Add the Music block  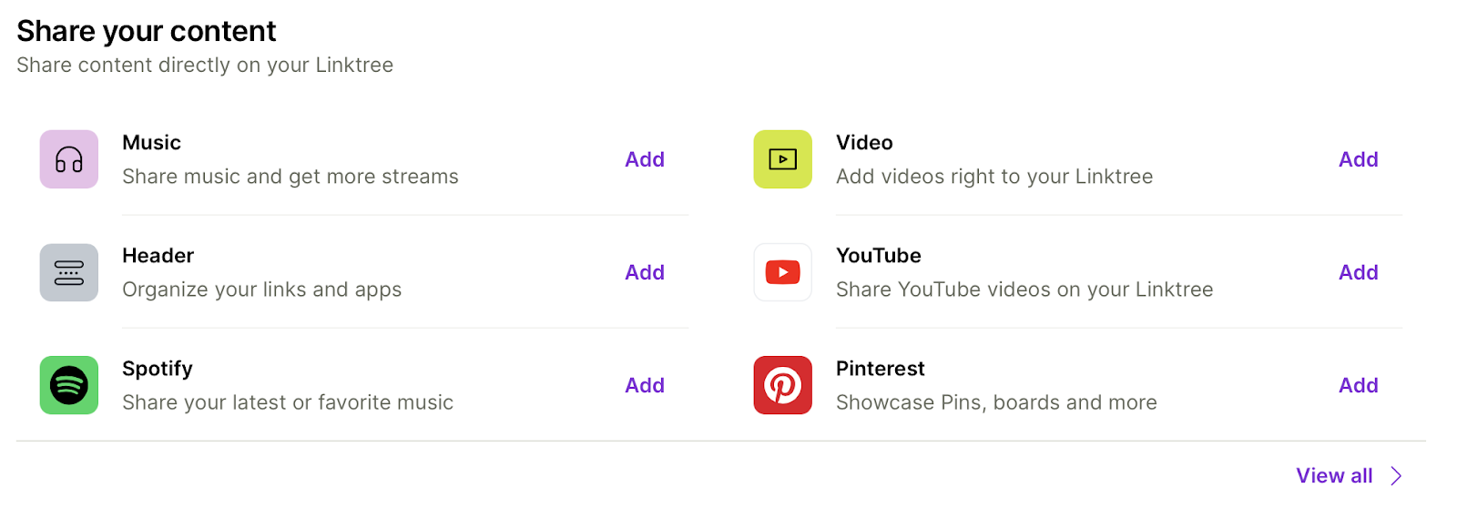(x=644, y=159)
